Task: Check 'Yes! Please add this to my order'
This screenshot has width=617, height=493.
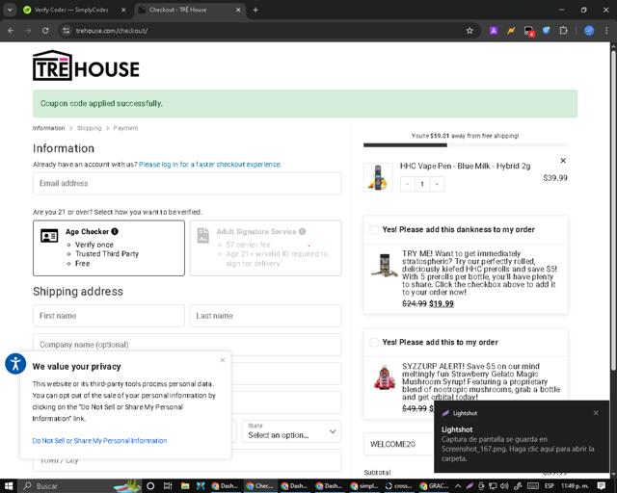Action: (374, 343)
